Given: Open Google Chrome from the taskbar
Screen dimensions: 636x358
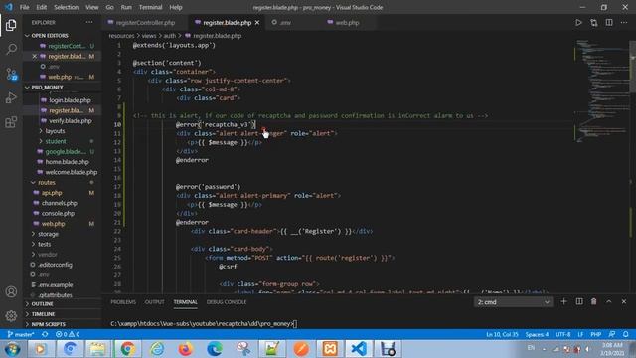Looking at the screenshot, I should [128, 349].
